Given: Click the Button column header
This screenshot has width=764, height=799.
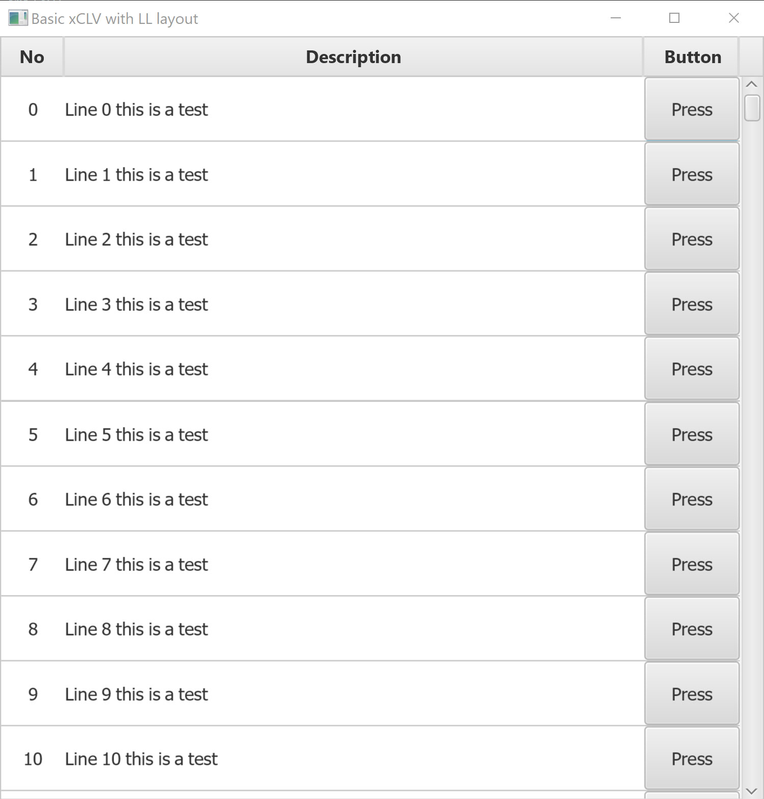Looking at the screenshot, I should point(692,57).
